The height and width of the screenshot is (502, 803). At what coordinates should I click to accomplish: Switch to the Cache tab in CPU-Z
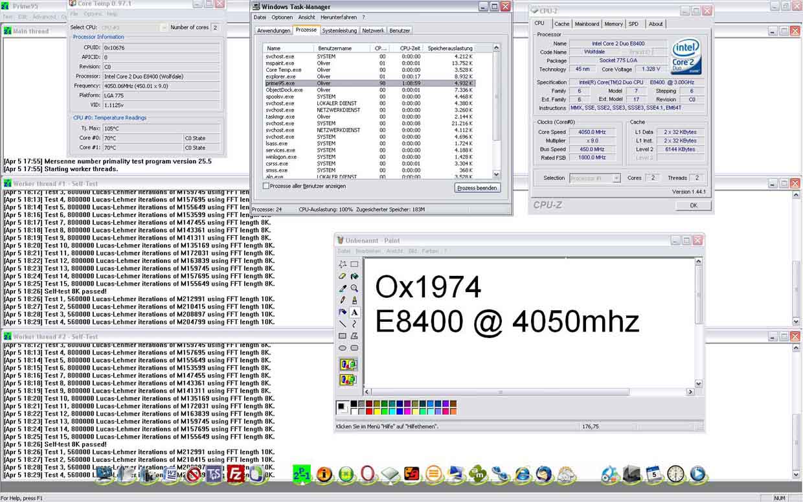click(561, 24)
